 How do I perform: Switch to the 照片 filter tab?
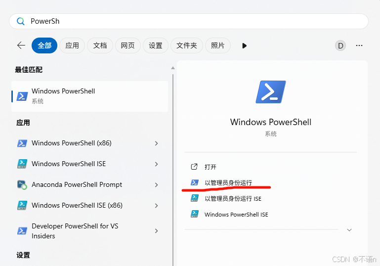point(217,45)
